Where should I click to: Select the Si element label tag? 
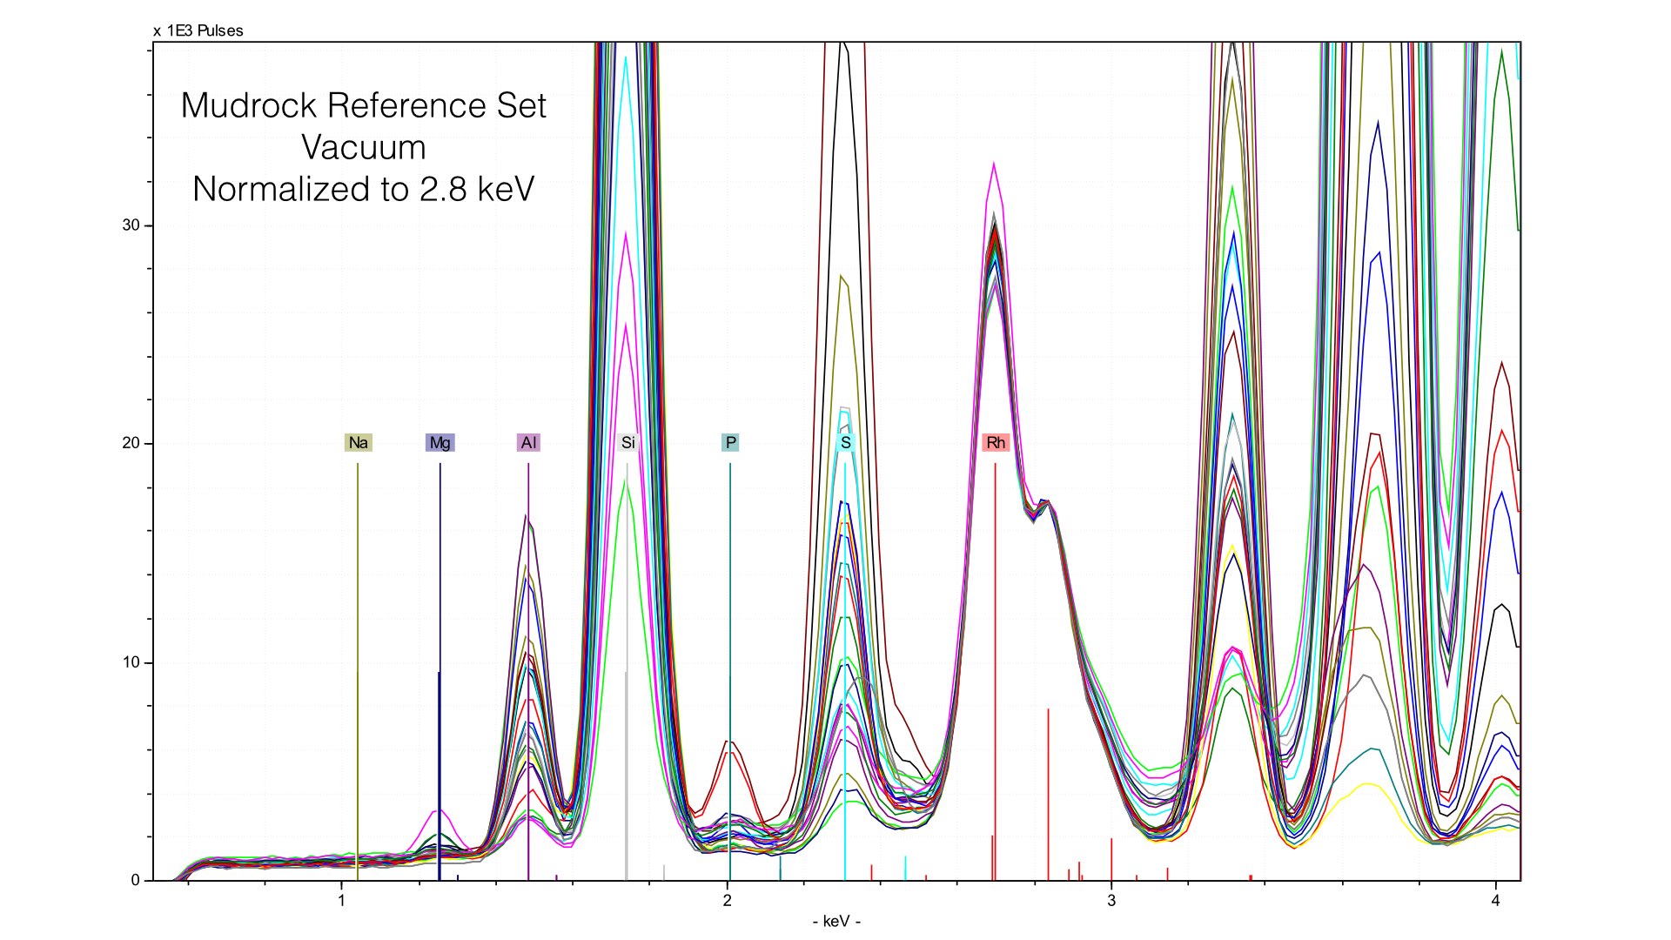[627, 443]
